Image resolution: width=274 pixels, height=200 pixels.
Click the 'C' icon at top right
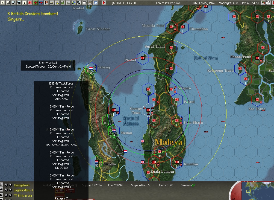(x=269, y=3)
